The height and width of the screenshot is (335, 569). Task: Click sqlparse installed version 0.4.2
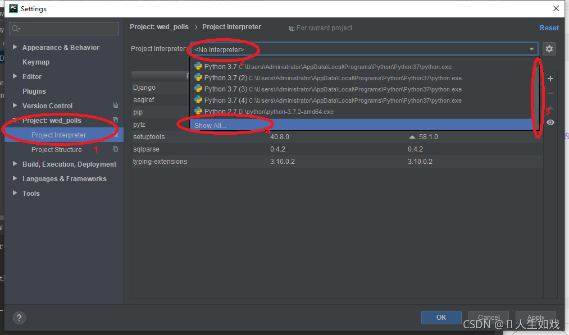(x=277, y=149)
